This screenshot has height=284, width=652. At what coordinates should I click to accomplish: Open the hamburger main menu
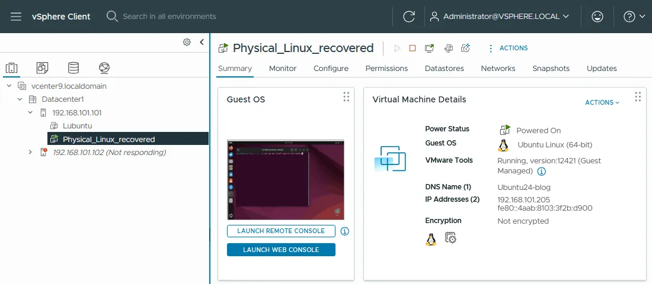tap(16, 17)
